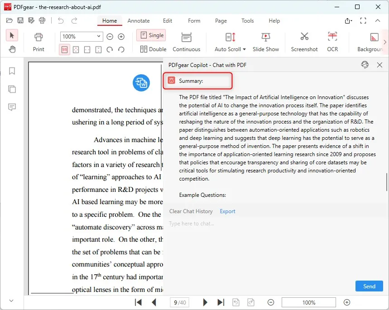The image size is (389, 310).
Task: Open the Tools tab
Action: 248,21
